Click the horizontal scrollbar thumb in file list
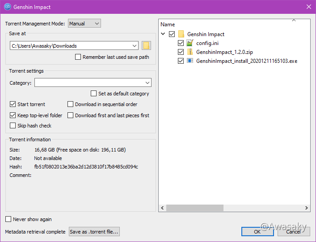316x242 pixels. [195, 208]
